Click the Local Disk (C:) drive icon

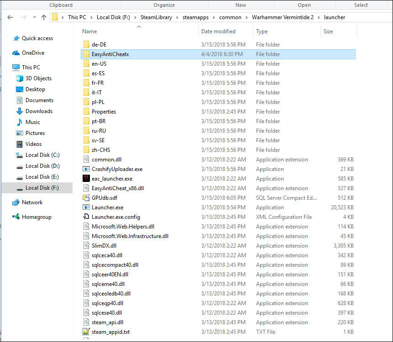(20, 155)
